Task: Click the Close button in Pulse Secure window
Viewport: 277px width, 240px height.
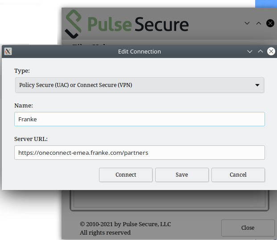Action: pos(248,228)
